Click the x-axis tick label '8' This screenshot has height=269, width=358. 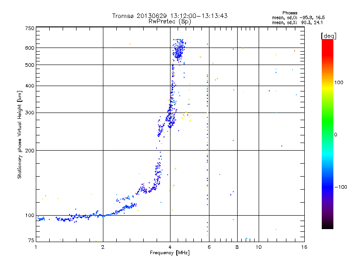pos(237,247)
